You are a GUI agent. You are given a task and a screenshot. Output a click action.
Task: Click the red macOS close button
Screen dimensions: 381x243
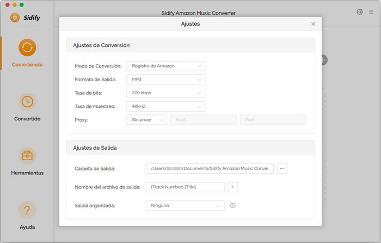8,4
